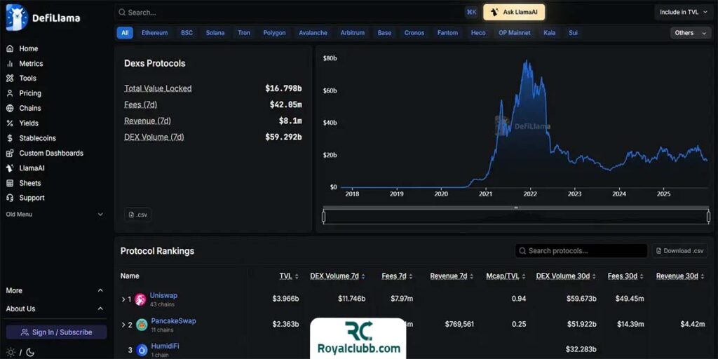Viewport: 718px width, 359px height.
Task: Switch to light theme sun icon
Action: click(x=11, y=352)
